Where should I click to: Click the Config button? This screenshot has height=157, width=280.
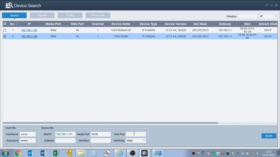(70, 15)
